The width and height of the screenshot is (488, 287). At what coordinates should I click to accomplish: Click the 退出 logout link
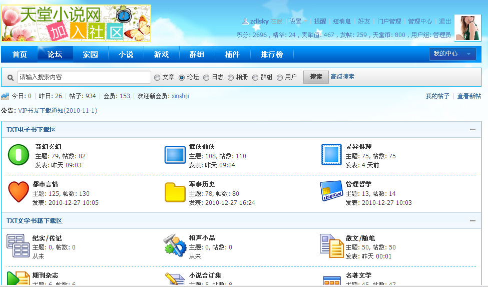point(445,21)
